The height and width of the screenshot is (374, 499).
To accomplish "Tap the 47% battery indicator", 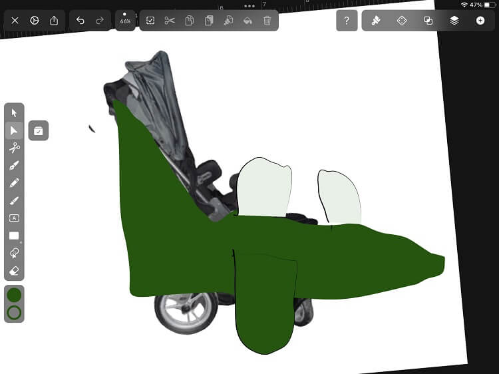I will (x=482, y=5).
